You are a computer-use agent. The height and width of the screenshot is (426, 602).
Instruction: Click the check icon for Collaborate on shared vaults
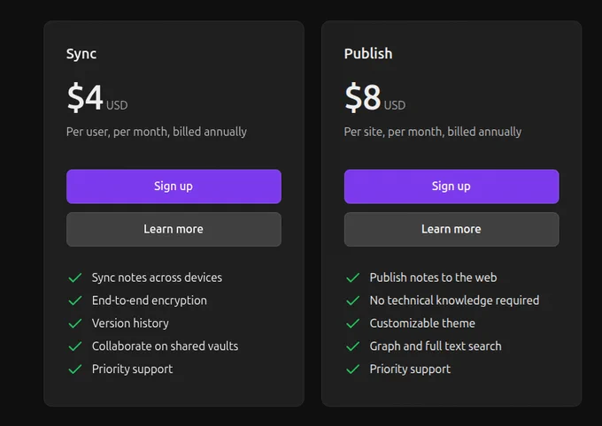[x=75, y=346]
